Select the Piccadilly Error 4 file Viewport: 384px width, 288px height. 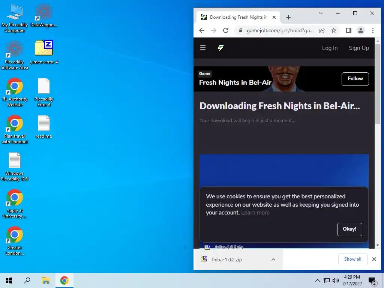pyautogui.click(x=44, y=93)
